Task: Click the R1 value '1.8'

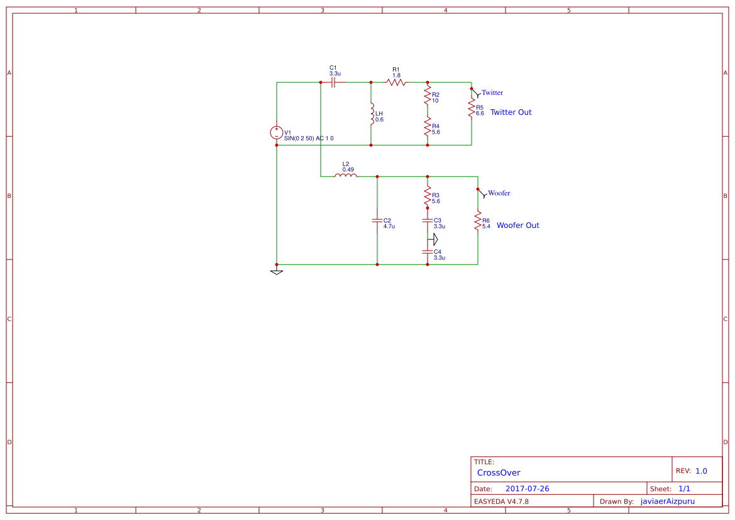Action: [x=397, y=75]
